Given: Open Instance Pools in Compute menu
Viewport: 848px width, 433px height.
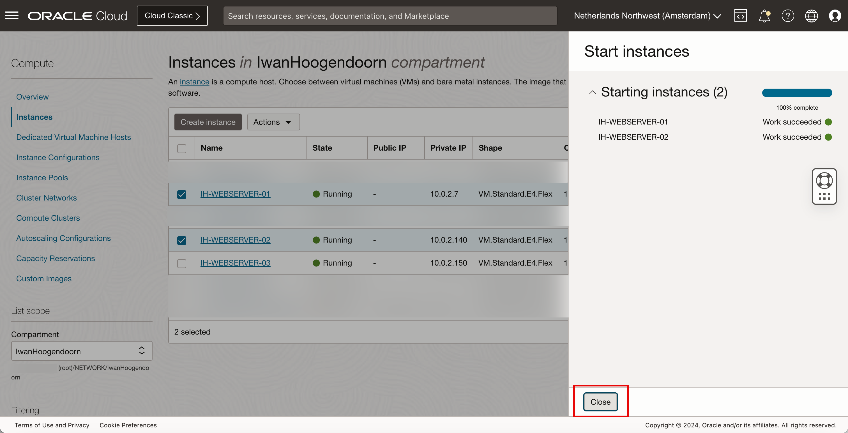Looking at the screenshot, I should (42, 178).
